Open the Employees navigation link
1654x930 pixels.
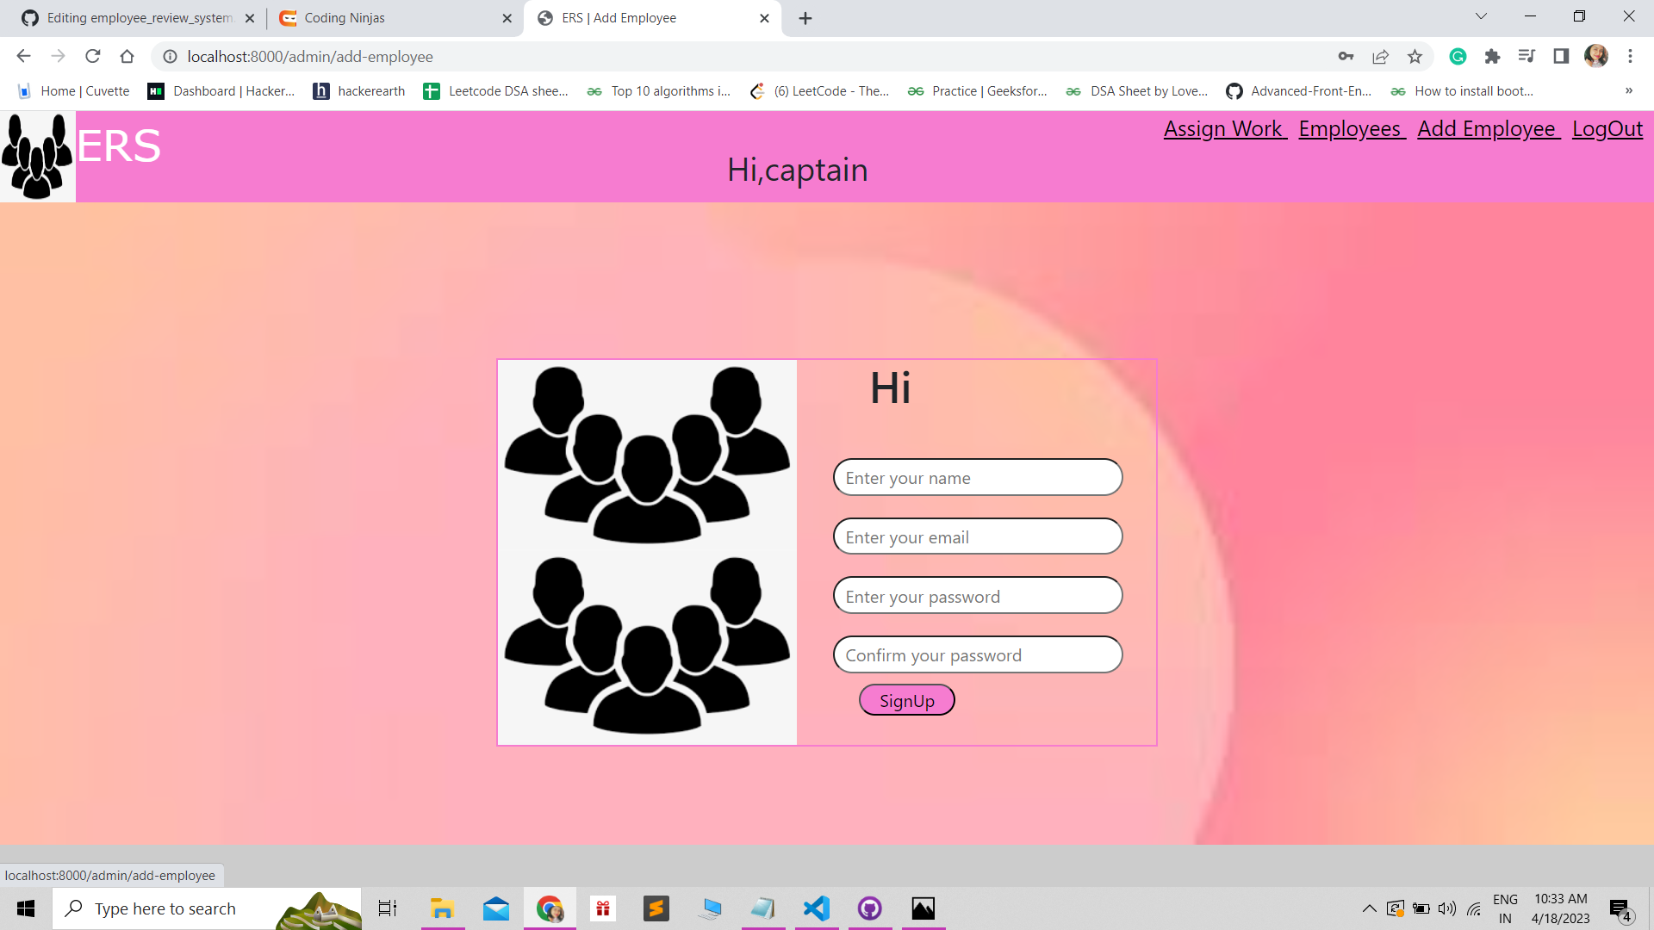[x=1351, y=129]
